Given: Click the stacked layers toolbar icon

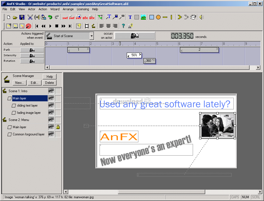Looking at the screenshot, I should tap(193, 17).
